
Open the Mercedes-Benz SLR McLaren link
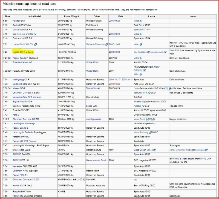tap(27, 97)
